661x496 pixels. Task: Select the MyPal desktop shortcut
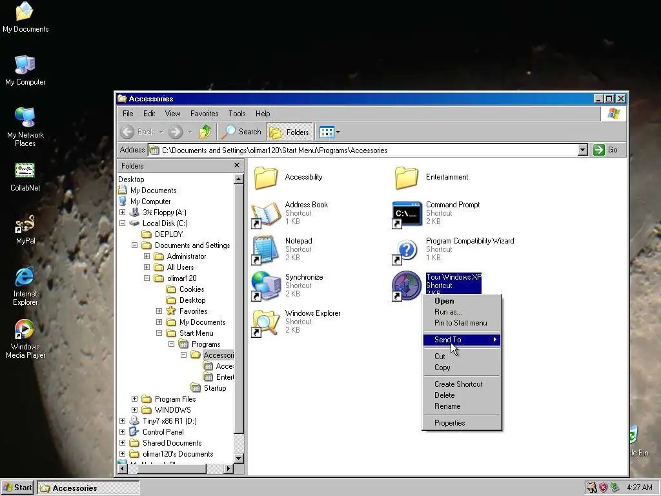(25, 230)
